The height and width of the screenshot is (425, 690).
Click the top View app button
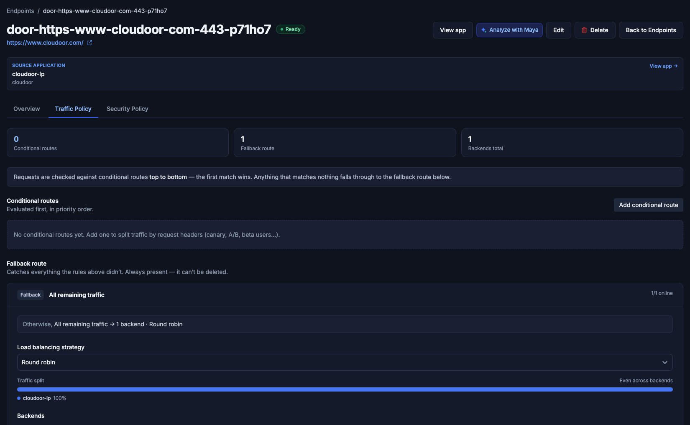(453, 30)
